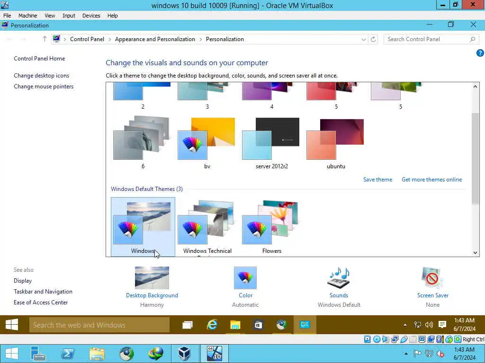The height and width of the screenshot is (363, 485).
Task: Click the theme list scroll-down arrow
Action: tap(475, 252)
